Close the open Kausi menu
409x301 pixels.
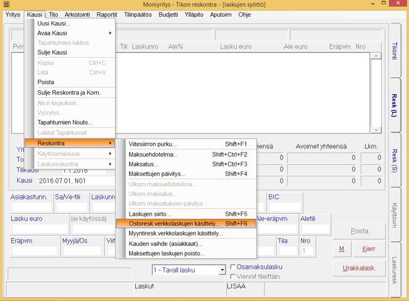pos(34,14)
